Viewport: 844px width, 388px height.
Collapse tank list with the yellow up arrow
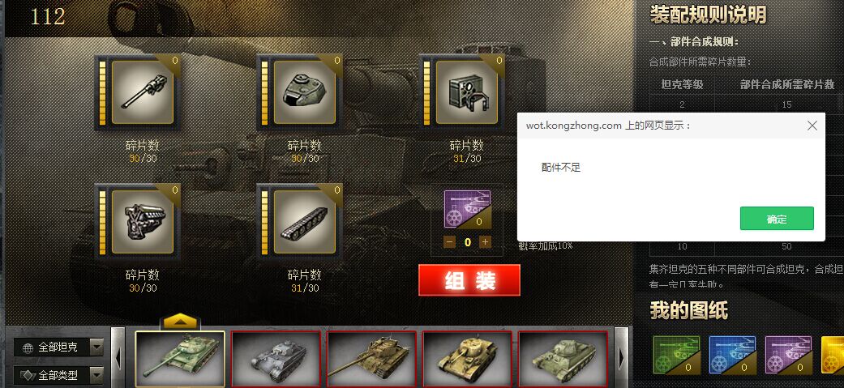tap(181, 322)
